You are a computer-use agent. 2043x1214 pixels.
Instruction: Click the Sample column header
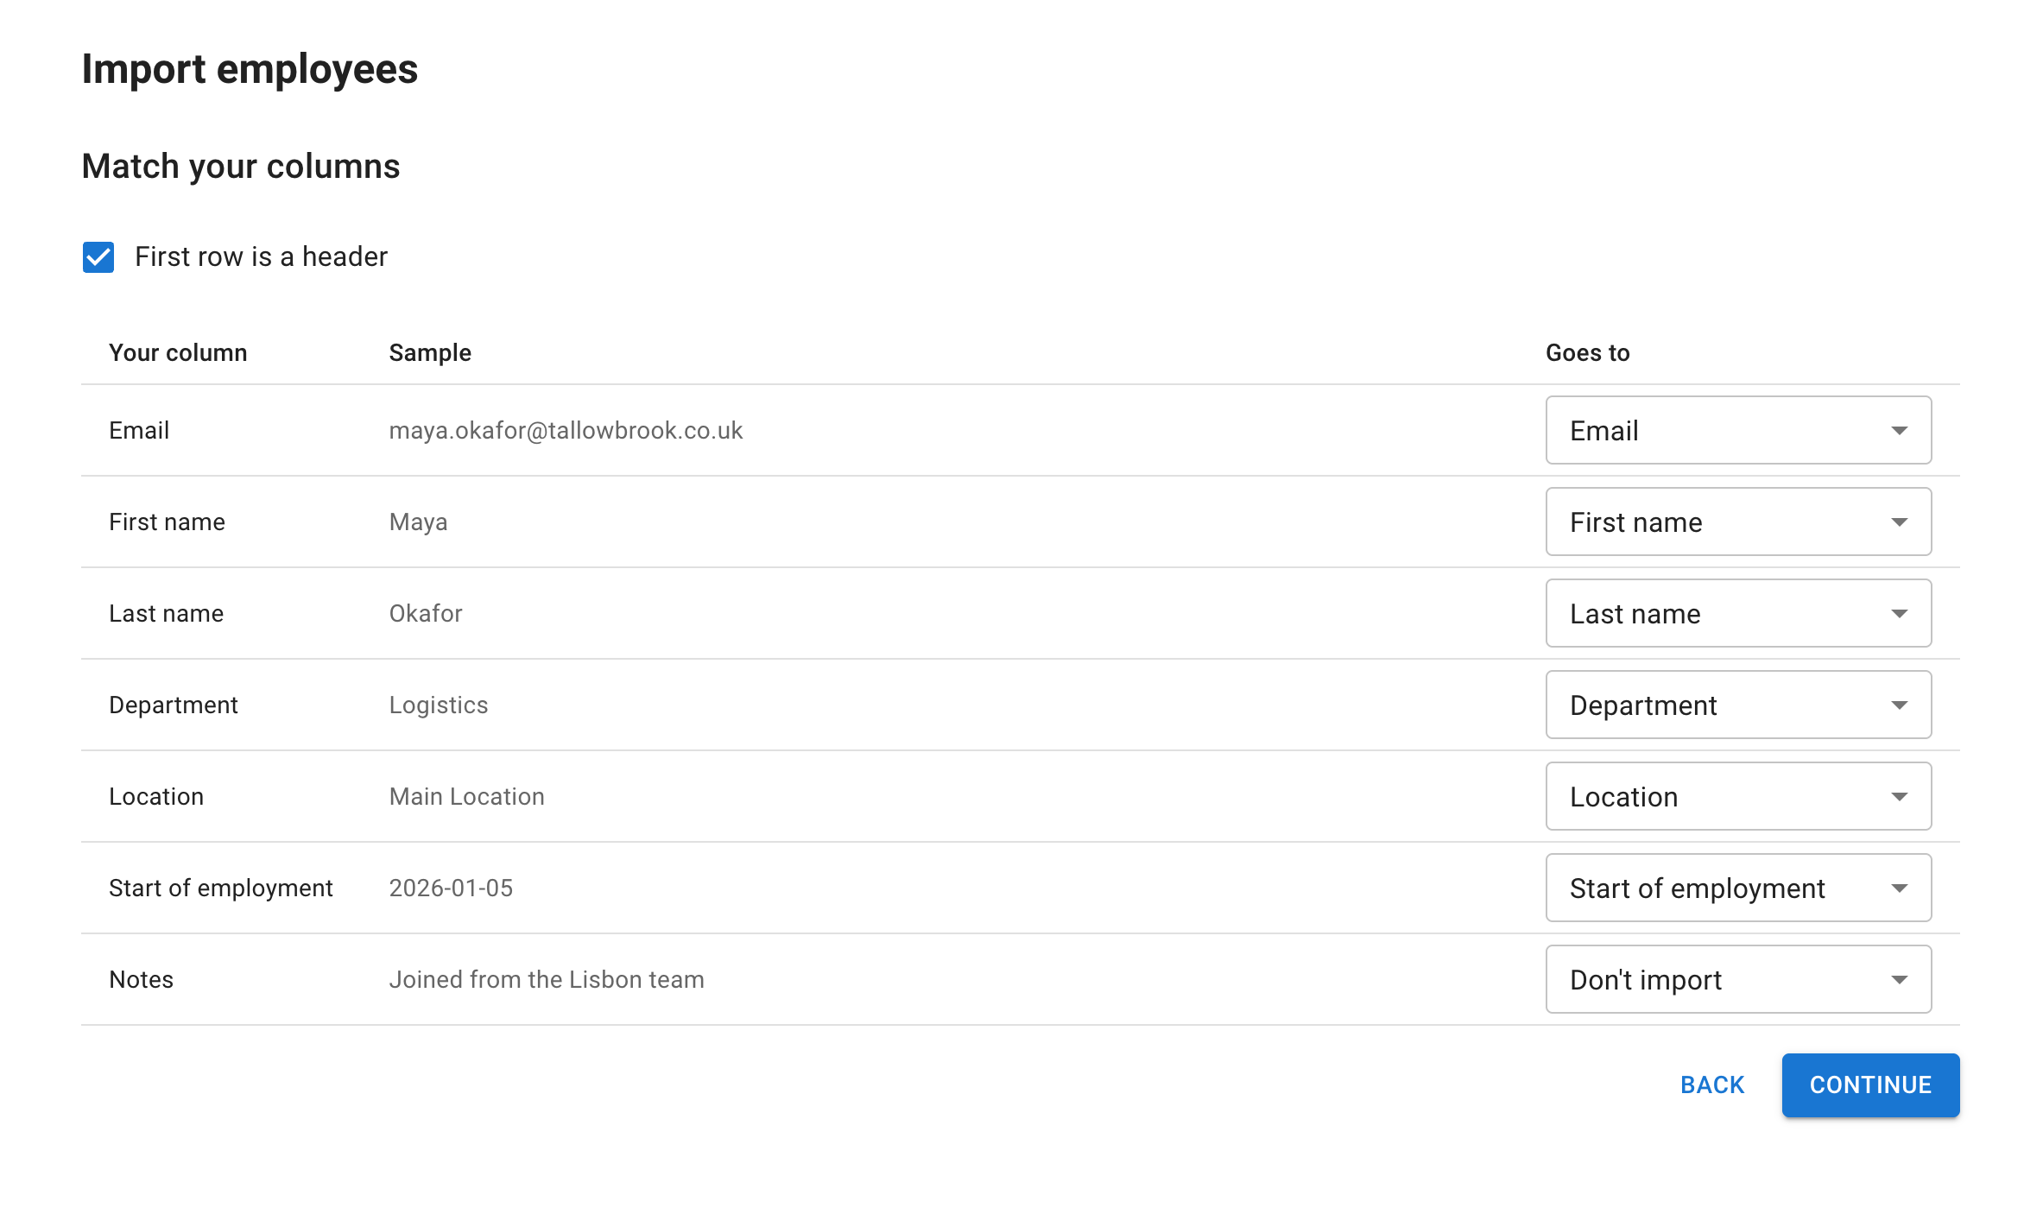click(430, 352)
